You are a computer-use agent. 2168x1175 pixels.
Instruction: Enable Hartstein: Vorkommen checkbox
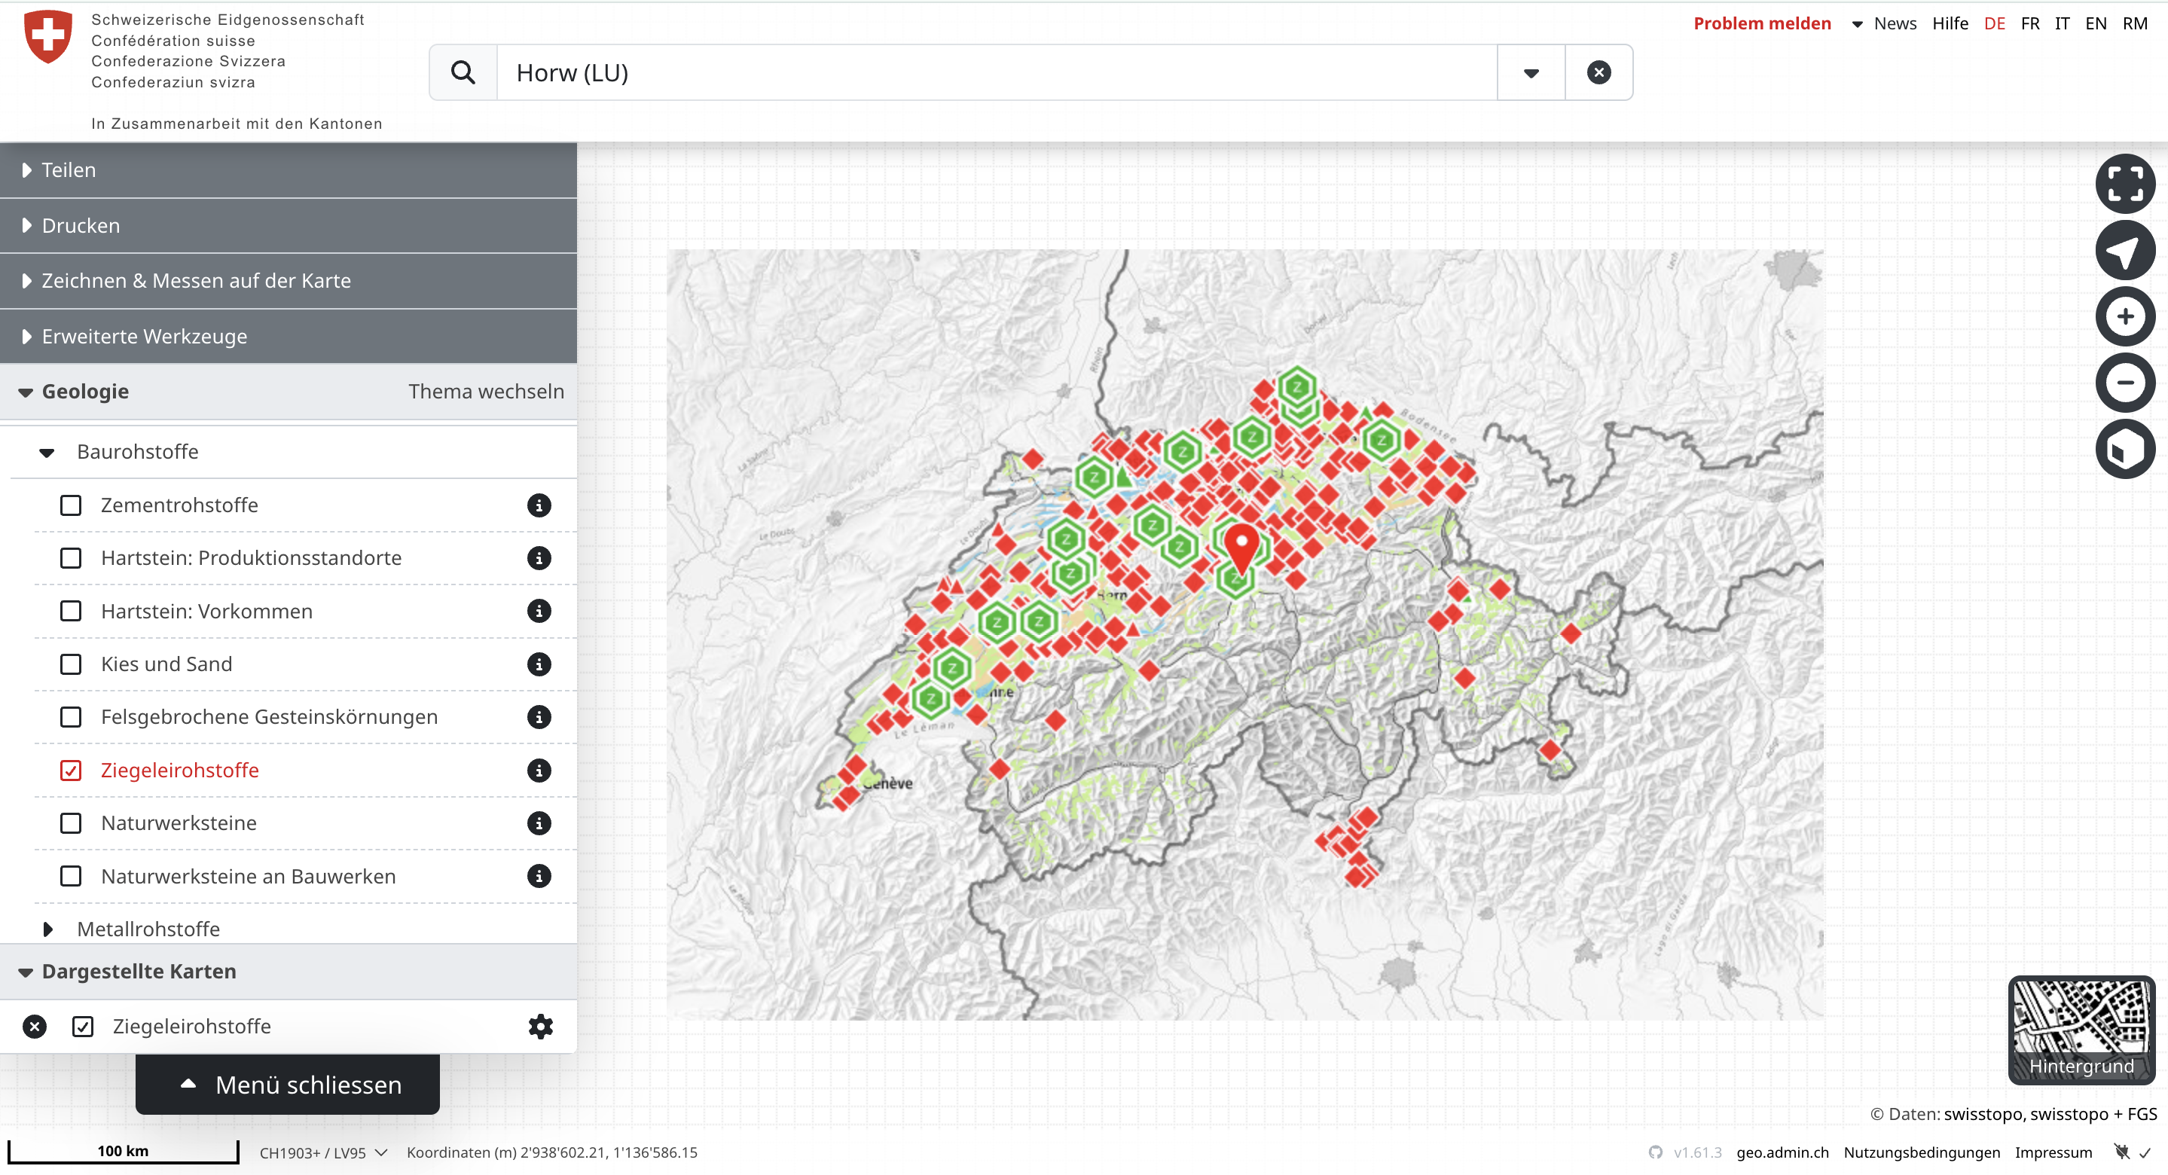71,611
